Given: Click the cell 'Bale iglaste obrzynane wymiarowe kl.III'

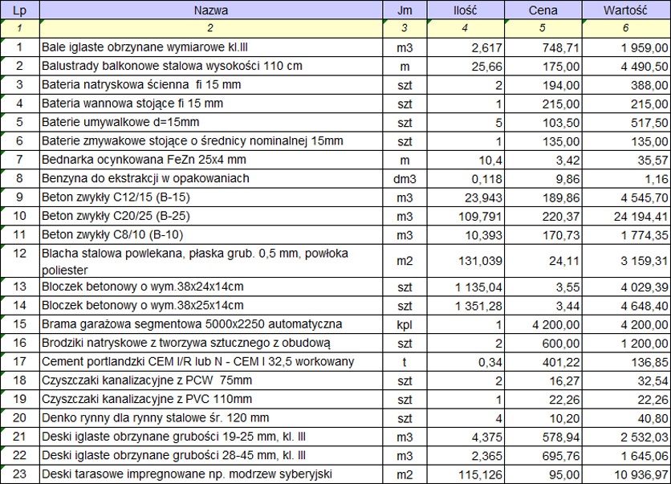Looking at the screenshot, I should click(x=211, y=47).
